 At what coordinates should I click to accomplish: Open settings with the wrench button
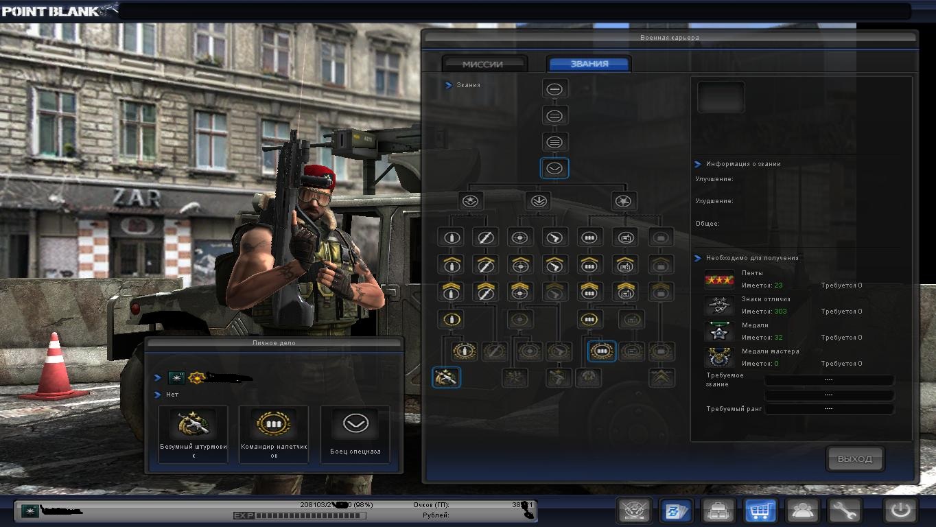pos(845,511)
